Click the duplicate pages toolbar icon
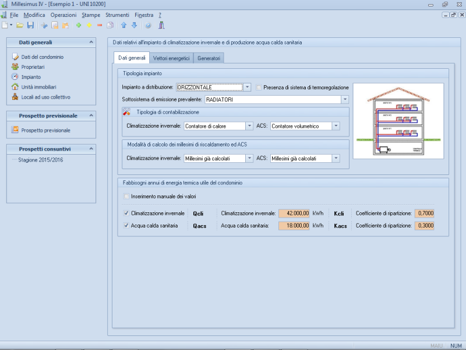This screenshot has width=466, height=350. [x=110, y=25]
